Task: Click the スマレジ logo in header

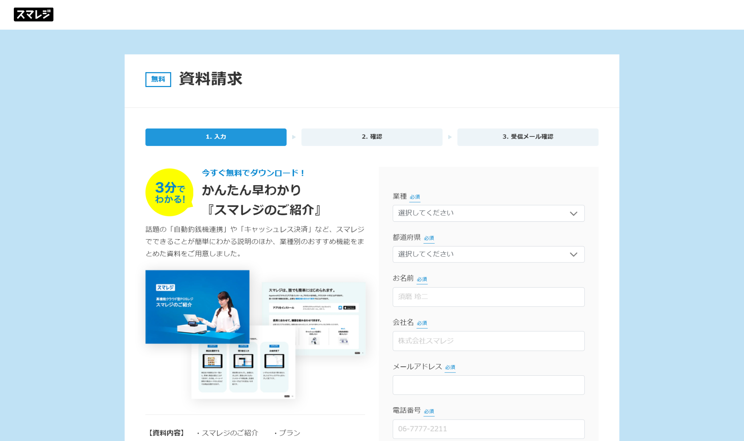Action: pos(33,15)
